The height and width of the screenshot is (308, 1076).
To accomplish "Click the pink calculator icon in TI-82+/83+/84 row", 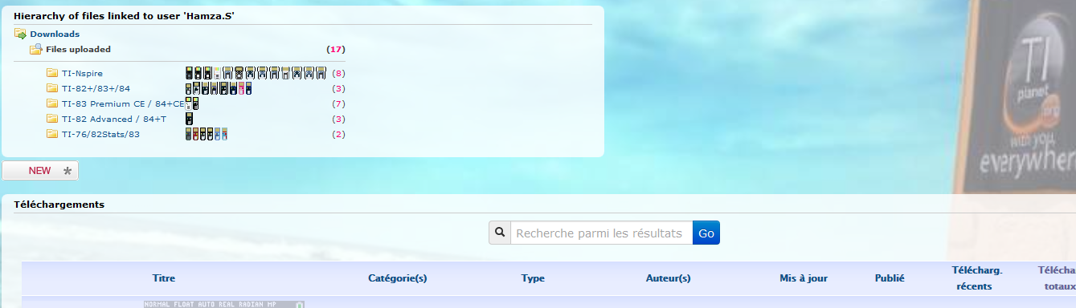I will click(242, 88).
